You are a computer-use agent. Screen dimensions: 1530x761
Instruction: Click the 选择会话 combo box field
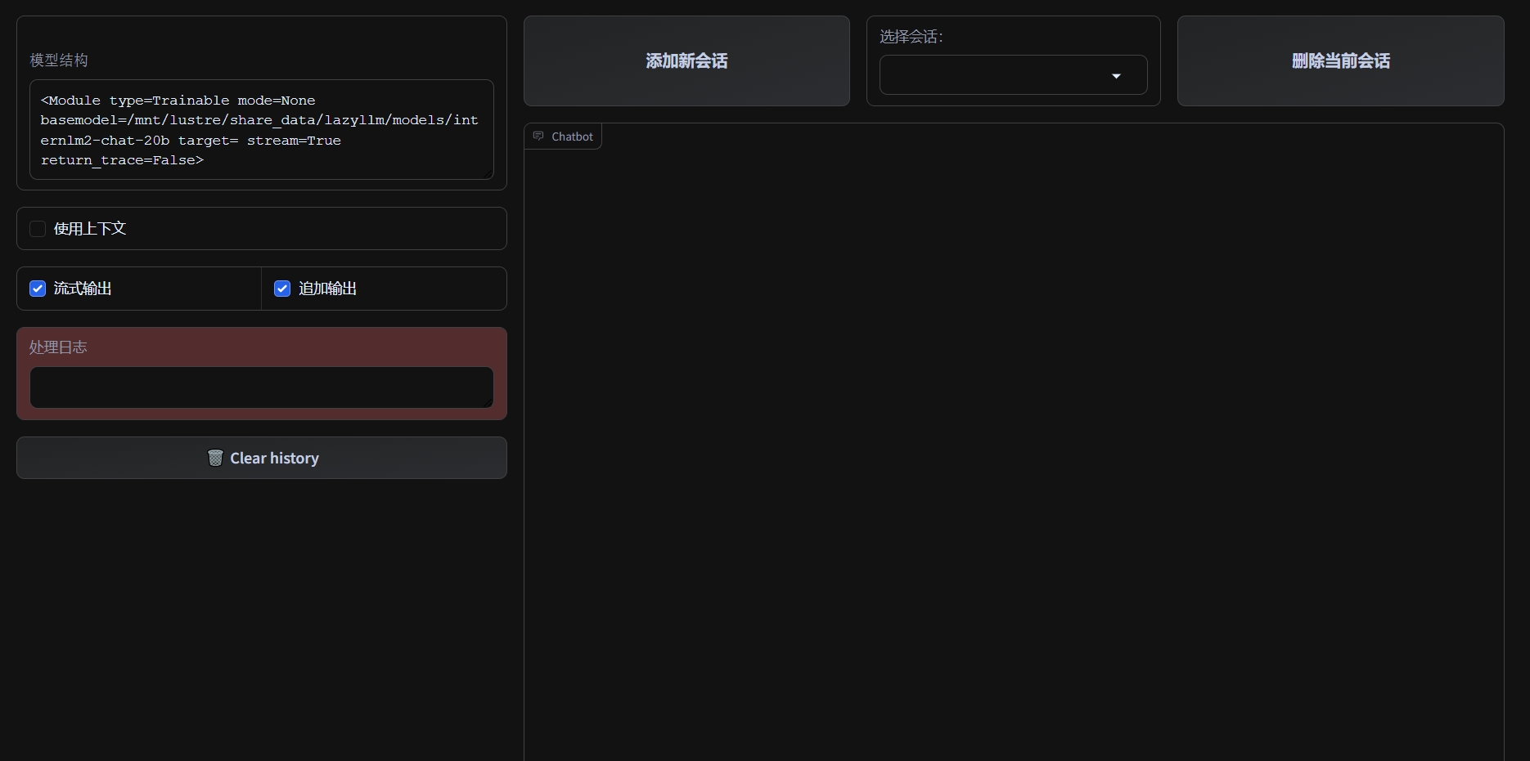1013,75
